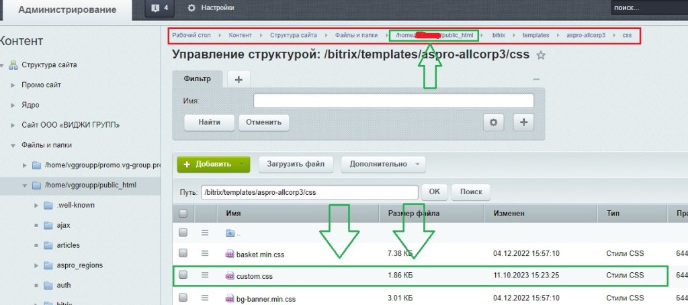Viewport: 688px width, 305px height.
Task: Focus the Путь path input field
Action: click(x=310, y=192)
